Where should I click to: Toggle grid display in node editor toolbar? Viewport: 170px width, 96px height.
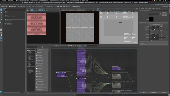pos(80,46)
